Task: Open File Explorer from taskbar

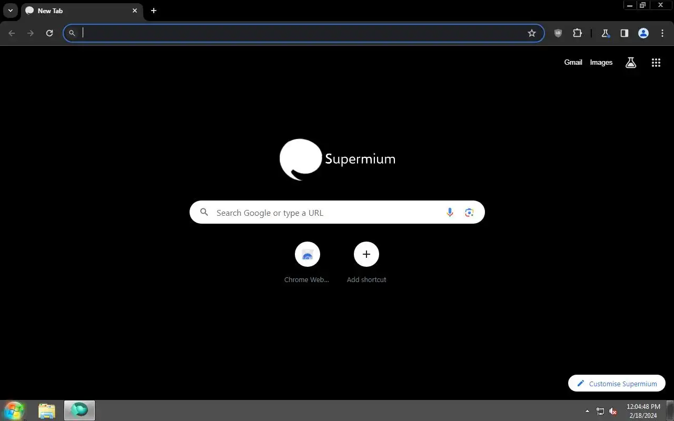Action: click(47, 410)
